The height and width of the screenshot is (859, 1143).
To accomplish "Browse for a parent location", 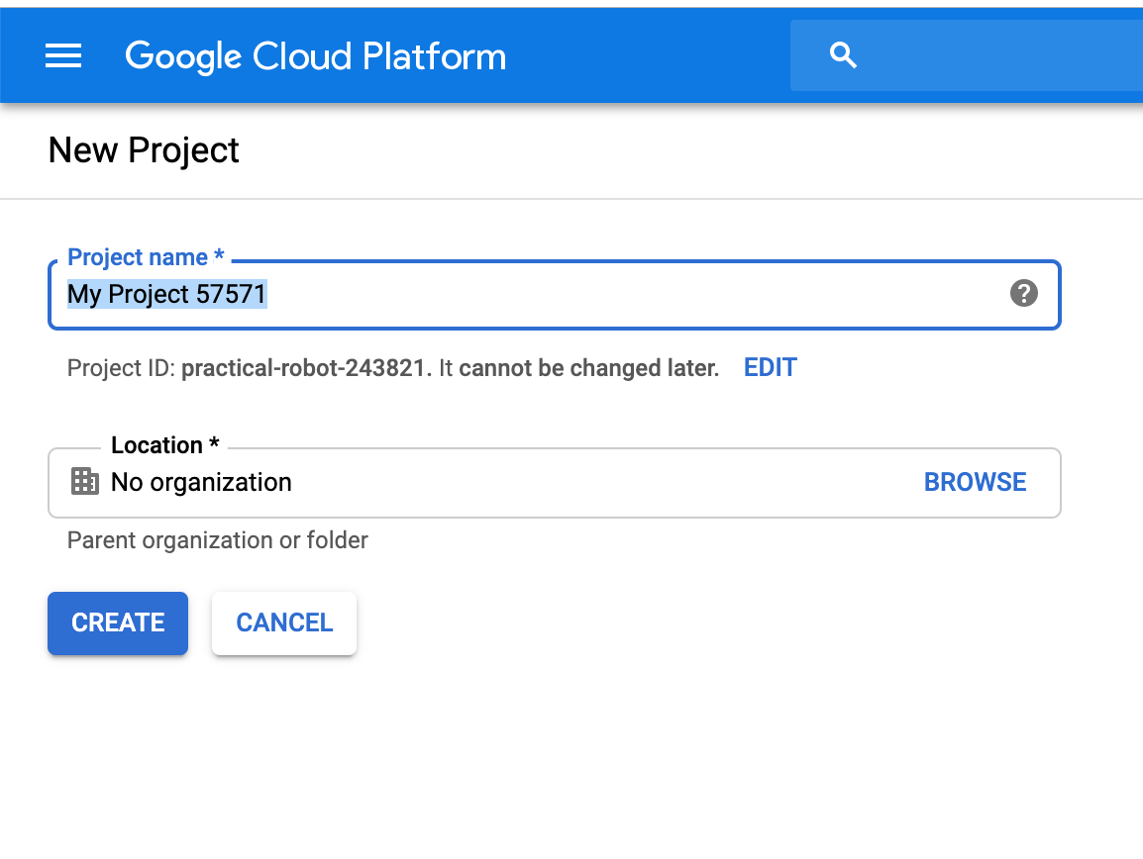I will coord(975,482).
